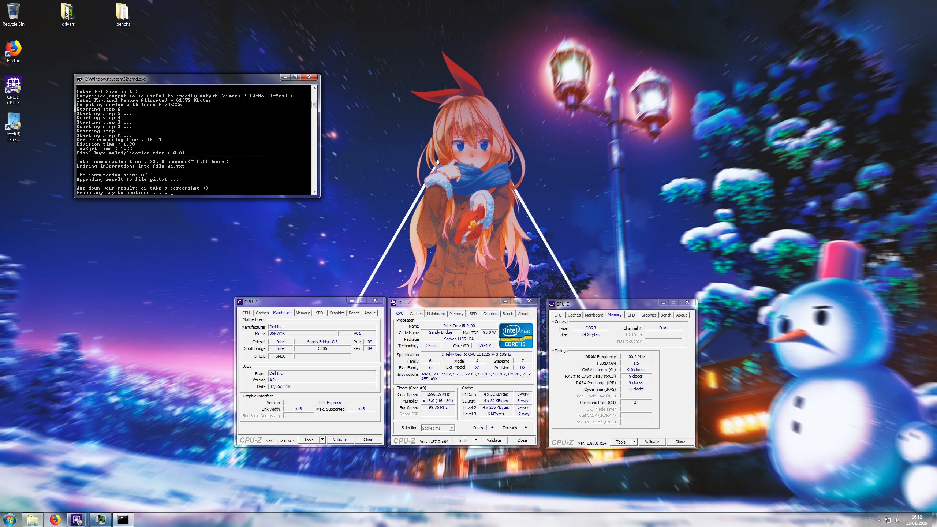Image resolution: width=937 pixels, height=527 pixels.
Task: Open the SPD tab in Mainboard window
Action: click(319, 313)
